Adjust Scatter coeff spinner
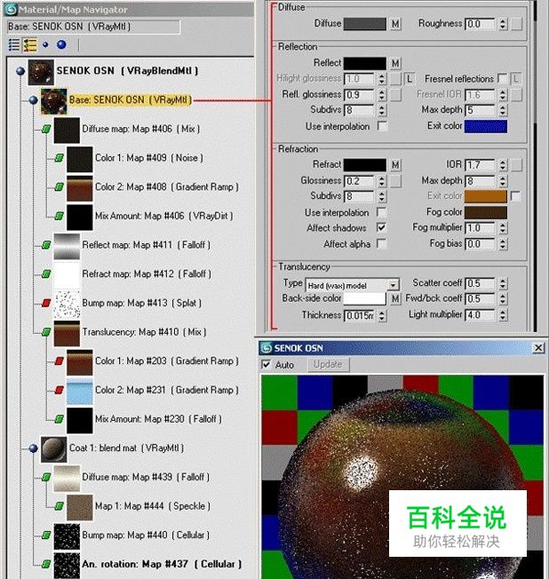The height and width of the screenshot is (579, 549). [x=503, y=283]
